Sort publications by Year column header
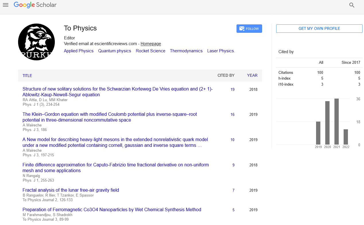 click(252, 75)
